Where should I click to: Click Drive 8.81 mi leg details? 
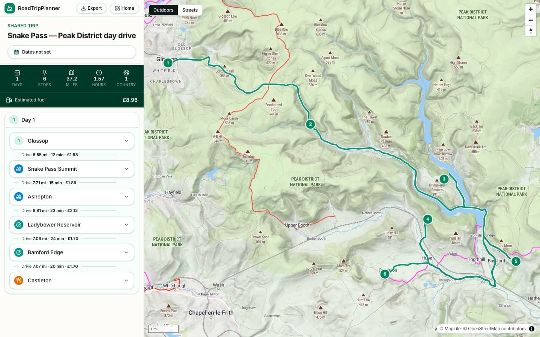click(49, 210)
